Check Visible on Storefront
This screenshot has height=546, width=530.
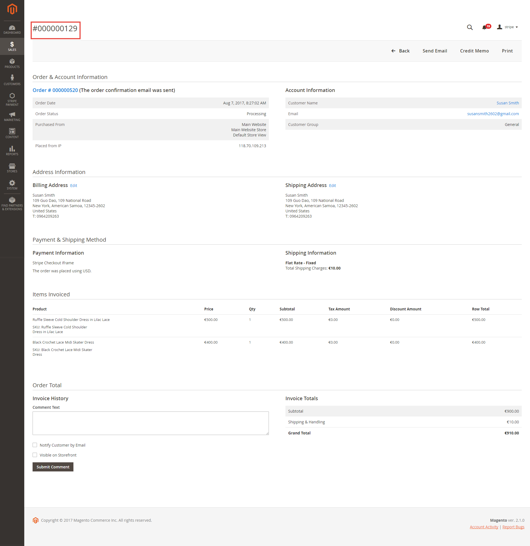[x=35, y=455]
